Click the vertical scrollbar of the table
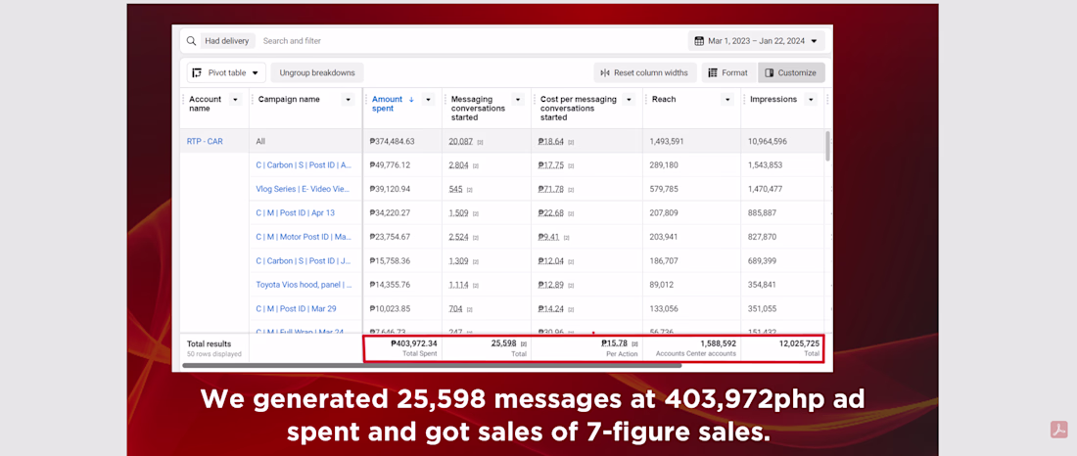This screenshot has height=456, width=1077. pos(827,146)
